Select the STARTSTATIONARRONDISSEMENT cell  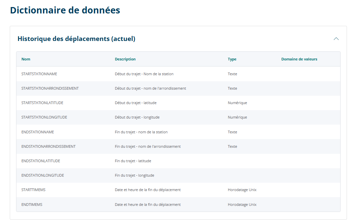pyautogui.click(x=50, y=88)
